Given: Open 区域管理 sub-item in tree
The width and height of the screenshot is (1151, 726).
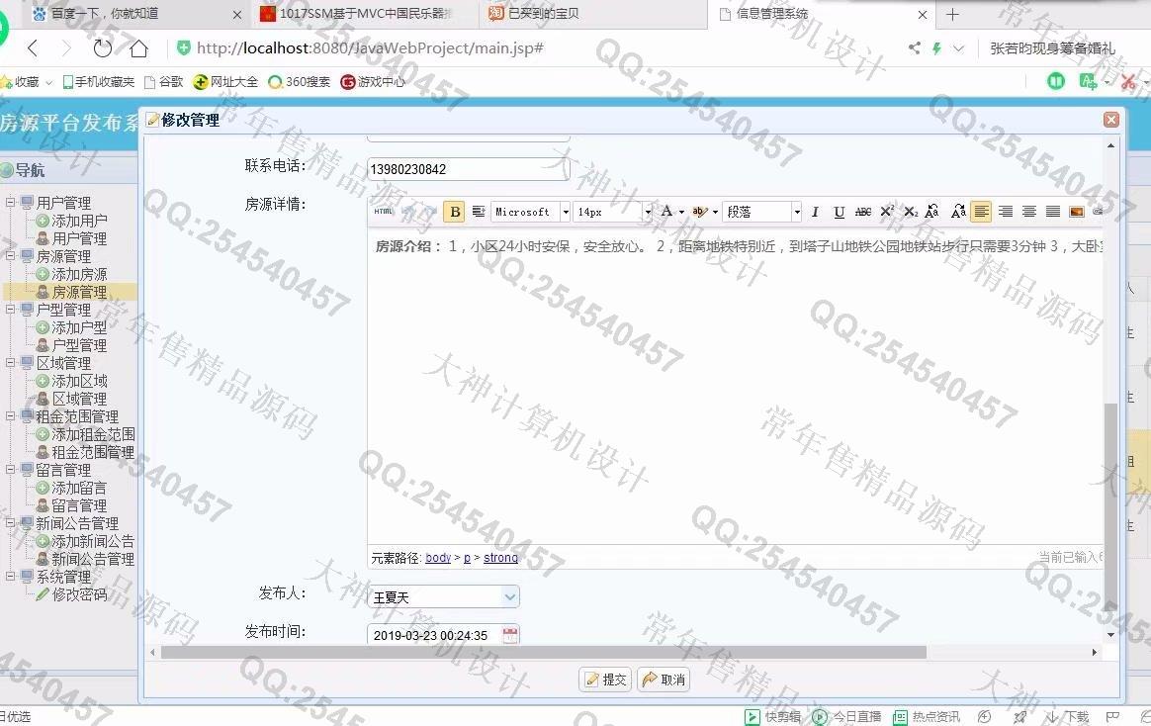Looking at the screenshot, I should (79, 399).
